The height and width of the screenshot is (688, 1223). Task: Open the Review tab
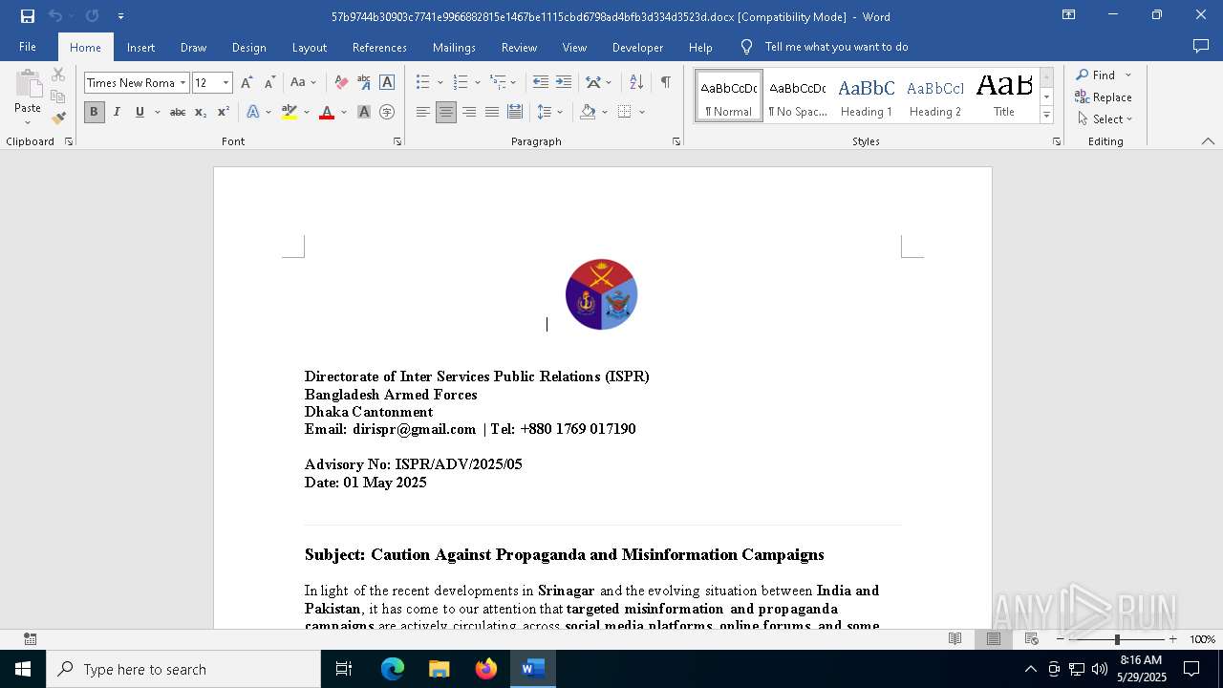pyautogui.click(x=519, y=47)
